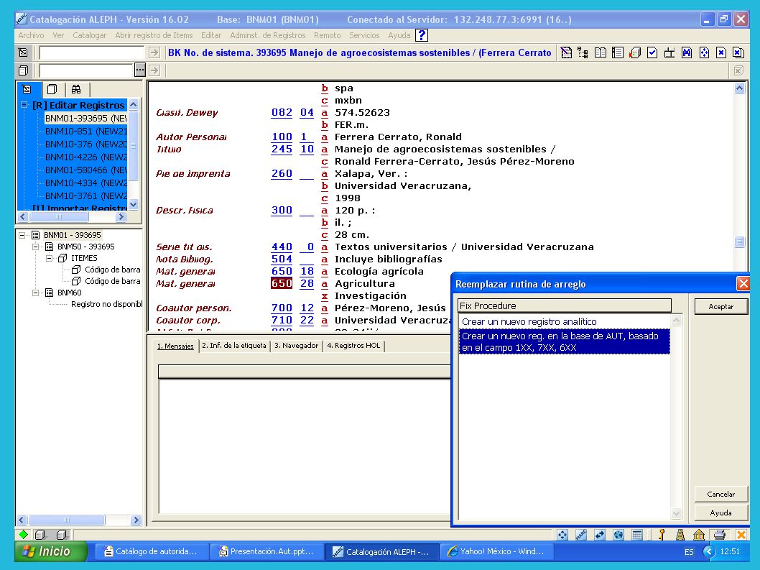Click the blue question mark help icon

(422, 35)
